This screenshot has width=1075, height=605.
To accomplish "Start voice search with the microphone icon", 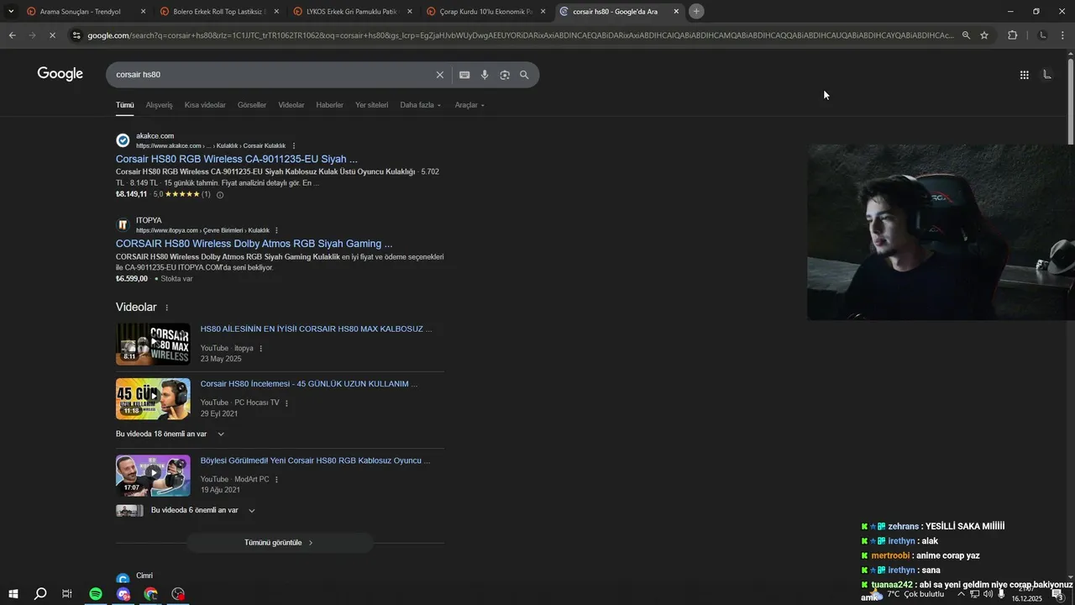I will (485, 75).
